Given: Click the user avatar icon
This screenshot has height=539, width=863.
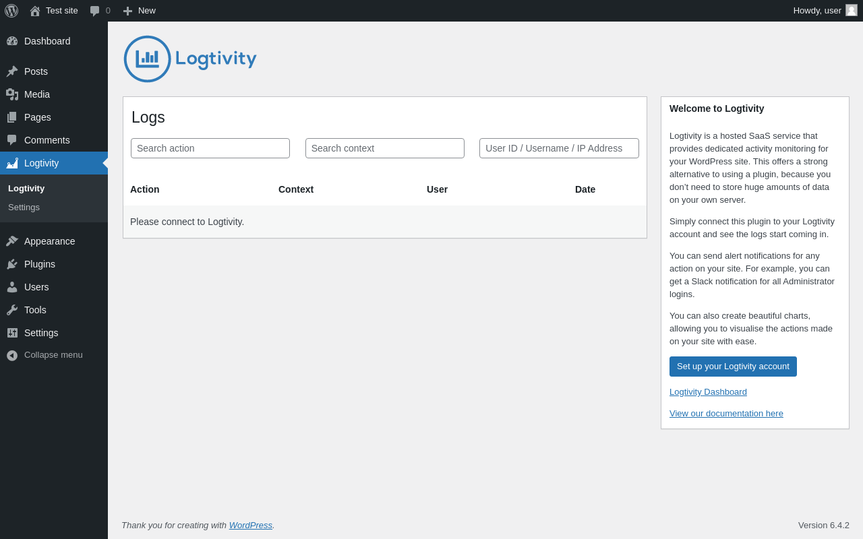Looking at the screenshot, I should [x=852, y=10].
